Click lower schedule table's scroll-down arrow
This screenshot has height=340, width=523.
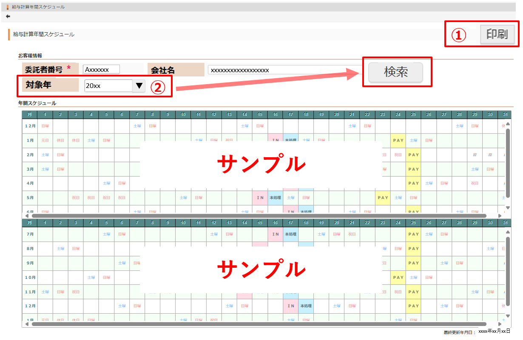507,316
